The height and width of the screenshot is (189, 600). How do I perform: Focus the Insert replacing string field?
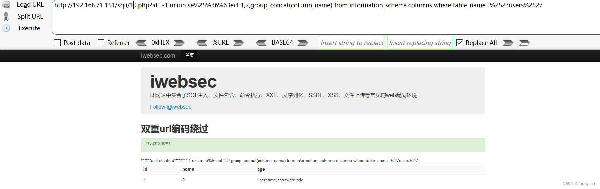(420, 43)
